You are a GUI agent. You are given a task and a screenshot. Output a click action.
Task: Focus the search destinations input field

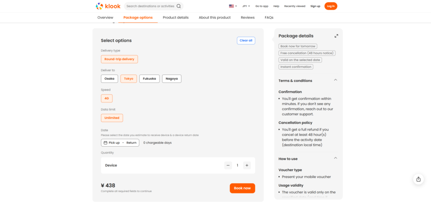[x=150, y=6]
